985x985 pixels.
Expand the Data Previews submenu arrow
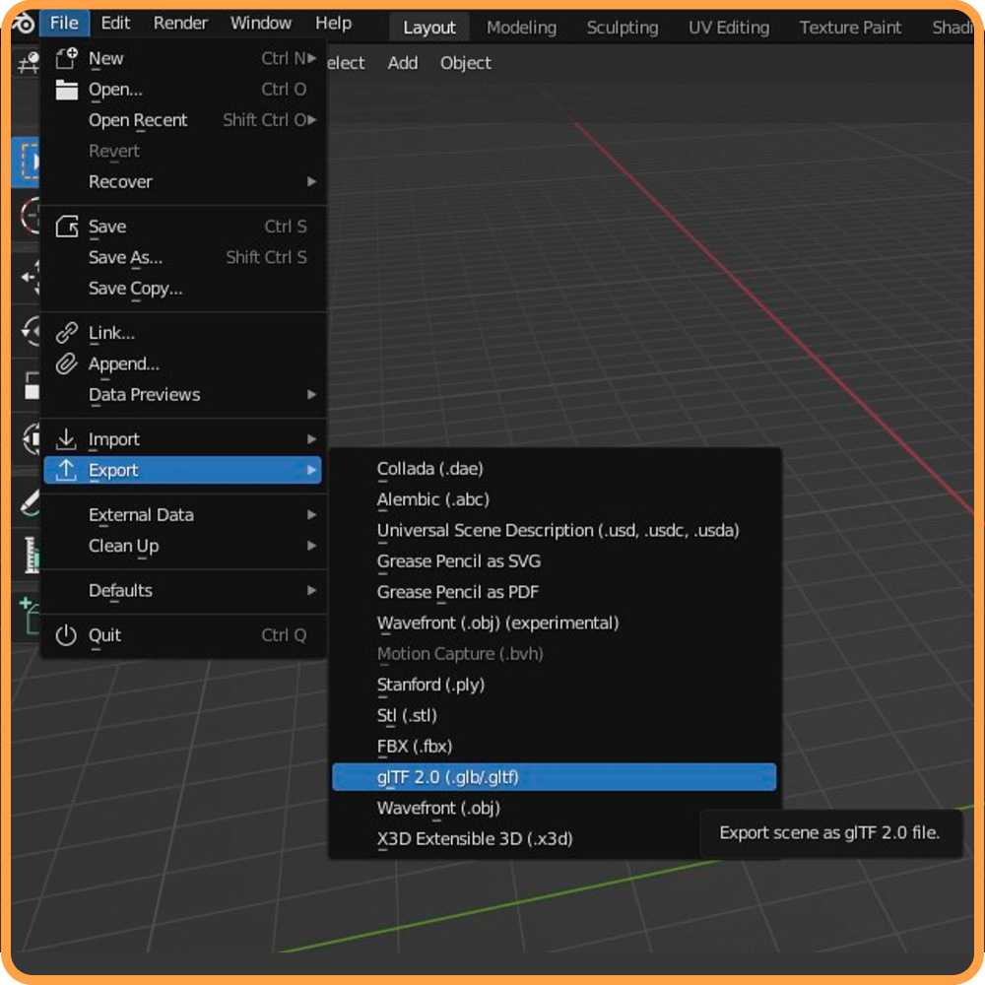pyautogui.click(x=311, y=395)
